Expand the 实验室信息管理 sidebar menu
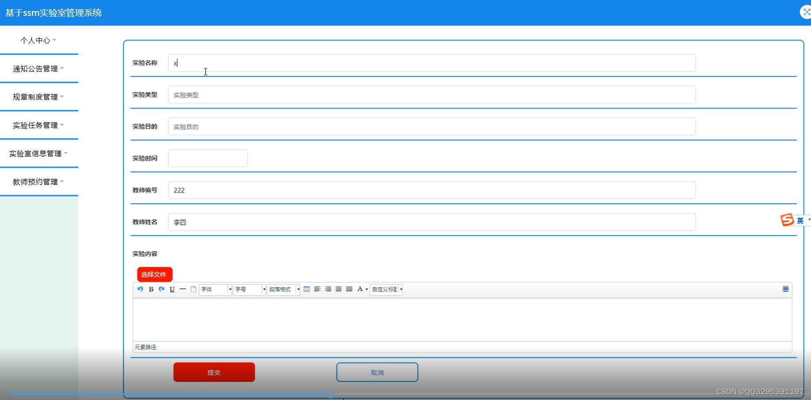Screen dimensions: 811x400 click(39, 153)
